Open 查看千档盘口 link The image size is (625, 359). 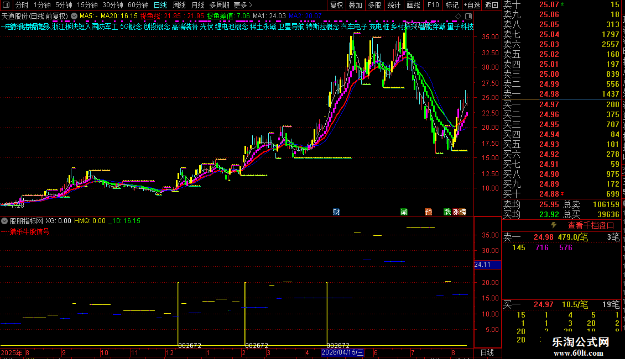(x=591, y=226)
